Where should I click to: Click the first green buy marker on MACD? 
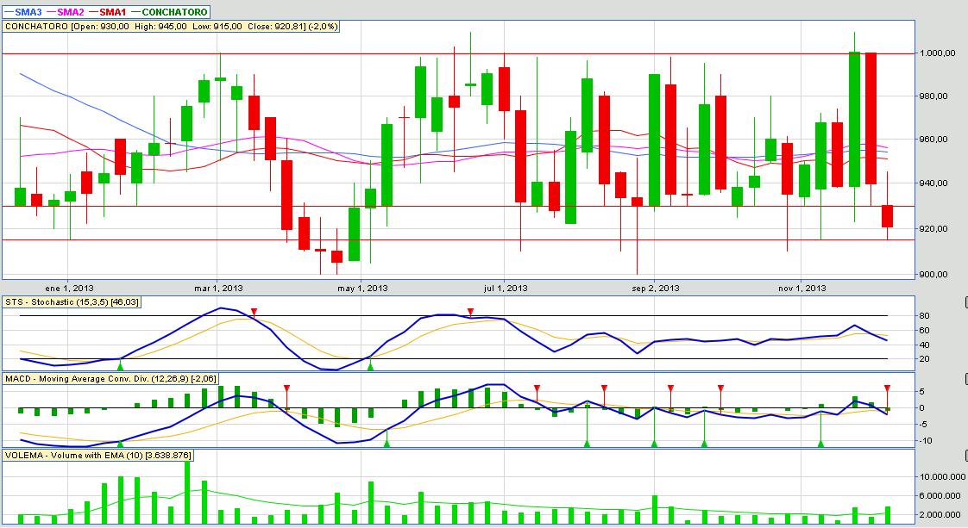(120, 443)
